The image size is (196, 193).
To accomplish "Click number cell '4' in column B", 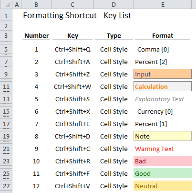I will [36, 86].
